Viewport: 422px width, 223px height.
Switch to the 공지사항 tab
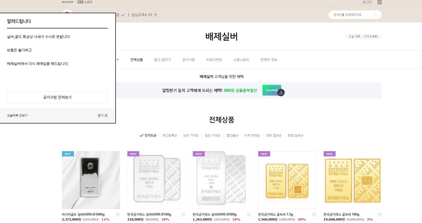[188, 60]
